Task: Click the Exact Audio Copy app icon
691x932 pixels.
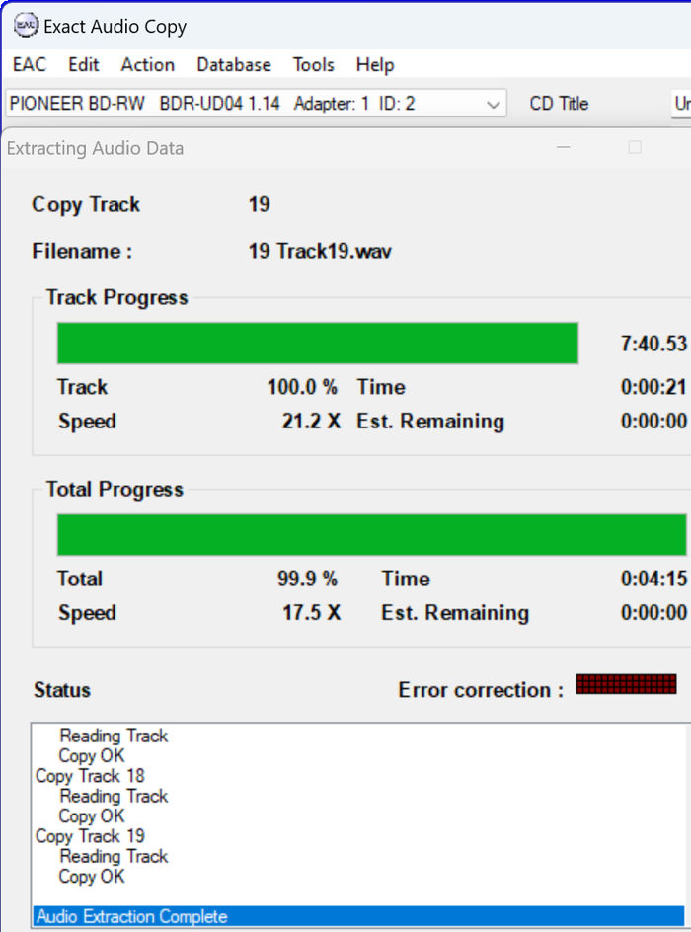Action: 26,26
